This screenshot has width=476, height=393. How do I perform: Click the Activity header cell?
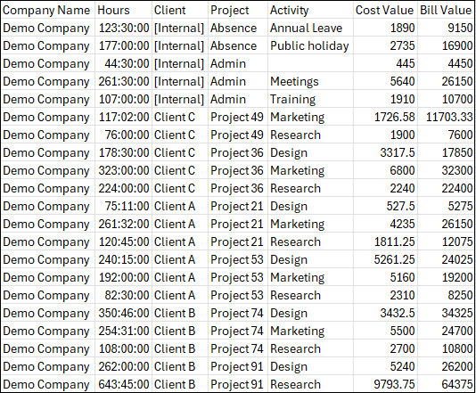(310, 10)
